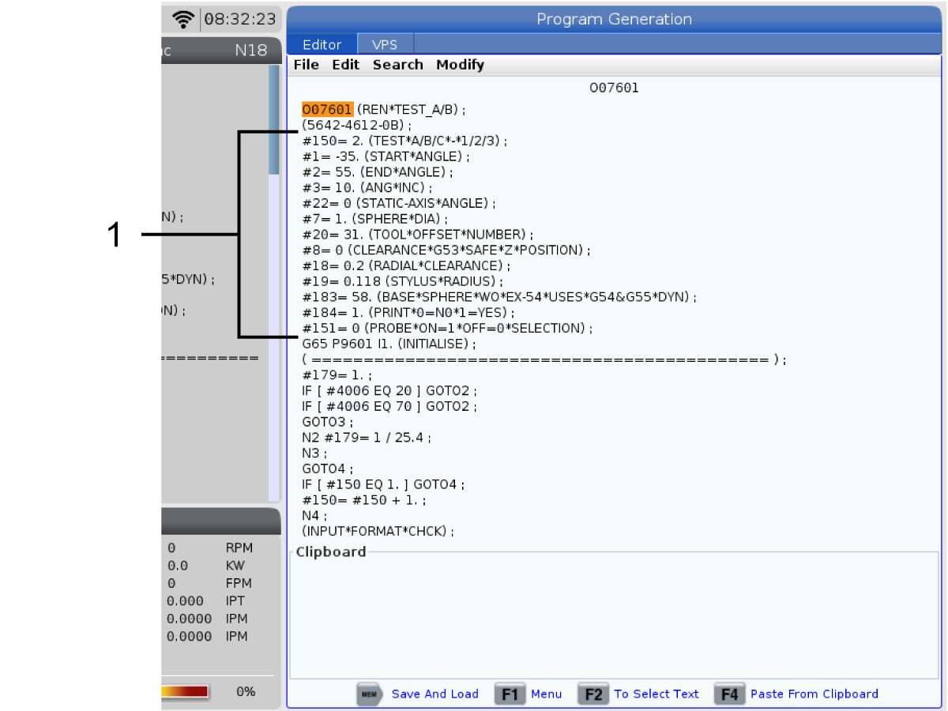This screenshot has width=948, height=711.
Task: Open the Search menu
Action: [x=397, y=65]
